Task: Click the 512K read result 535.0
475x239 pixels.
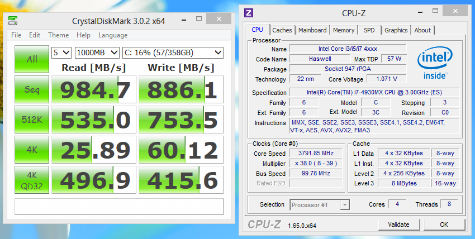Action: point(94,119)
